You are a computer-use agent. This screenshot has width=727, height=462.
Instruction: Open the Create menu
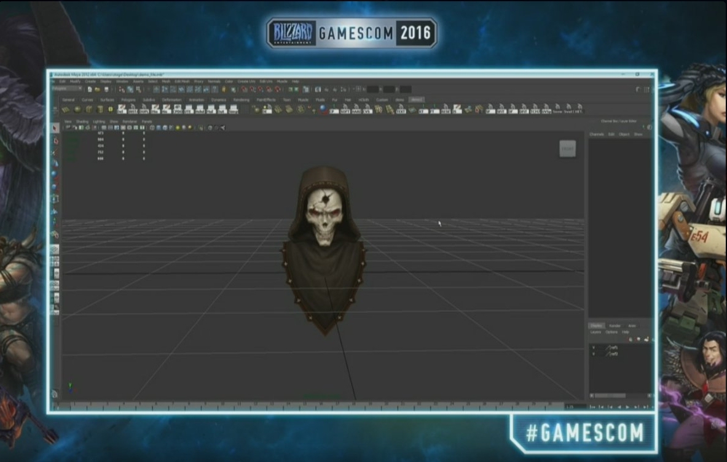tap(90, 82)
